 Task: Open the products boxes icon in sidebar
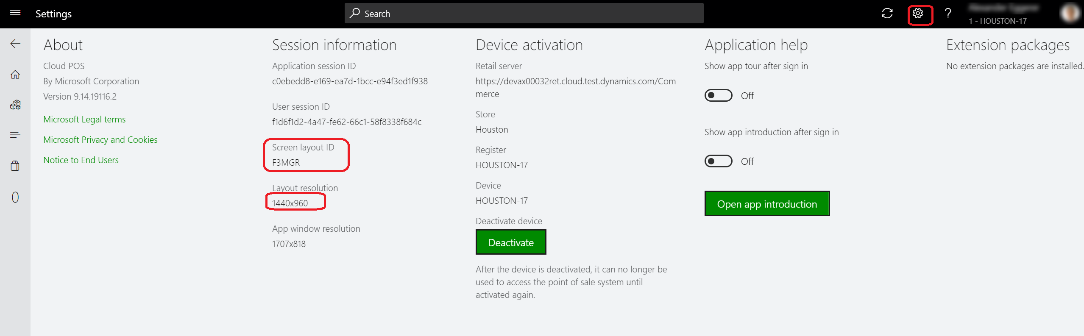pyautogui.click(x=15, y=105)
